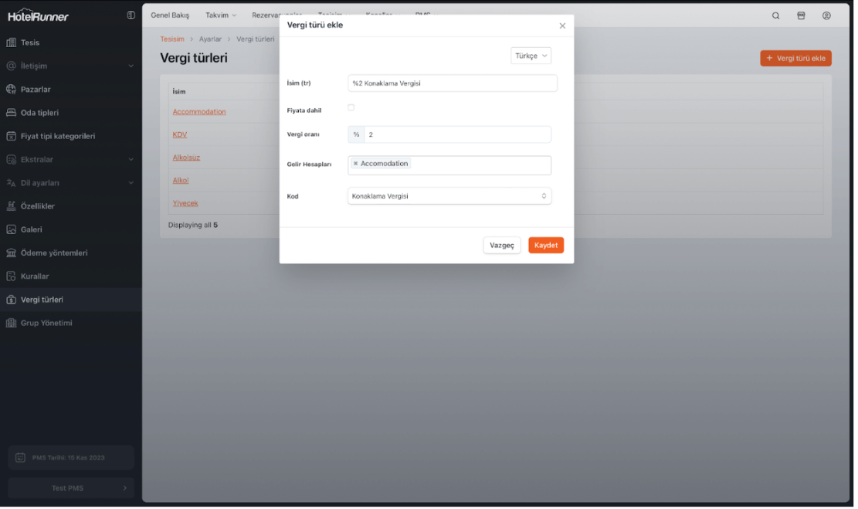Click the search icon in top bar
The image size is (858, 509).
pyautogui.click(x=775, y=15)
